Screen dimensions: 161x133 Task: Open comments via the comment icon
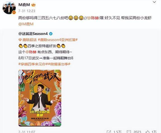tap(129, 131)
